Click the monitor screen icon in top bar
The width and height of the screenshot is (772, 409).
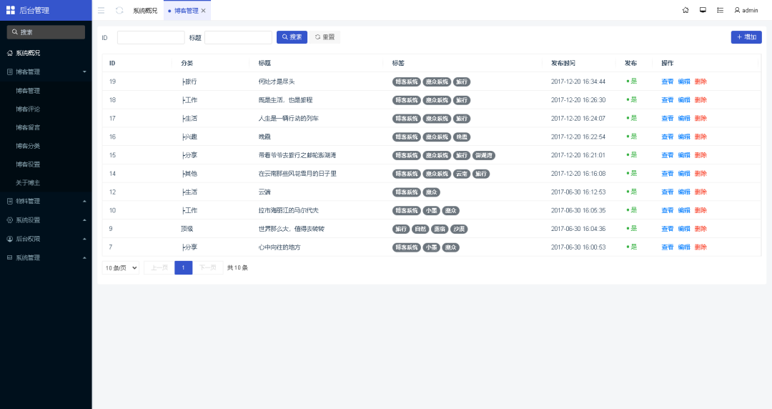tap(703, 10)
